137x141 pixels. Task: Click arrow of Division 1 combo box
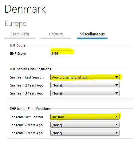116,117
